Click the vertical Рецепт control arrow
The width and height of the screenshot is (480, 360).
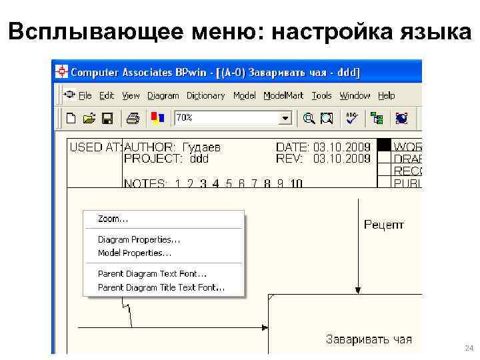coord(358,247)
